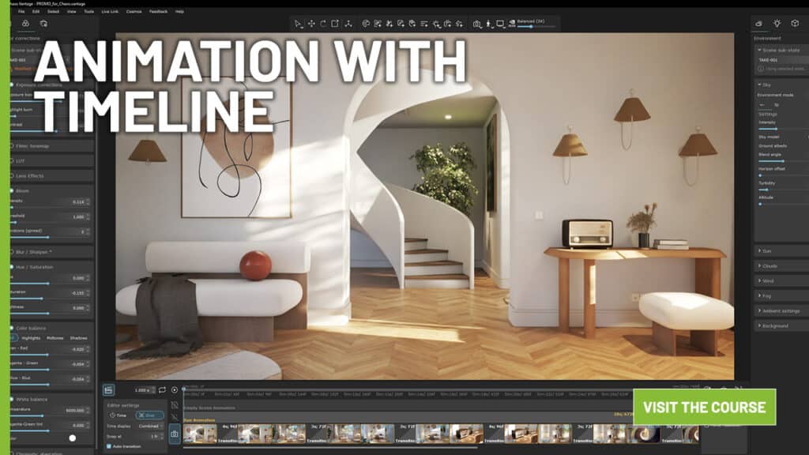Select the arrow selection tool in toolbar
This screenshot has height=455, width=809.
[298, 24]
